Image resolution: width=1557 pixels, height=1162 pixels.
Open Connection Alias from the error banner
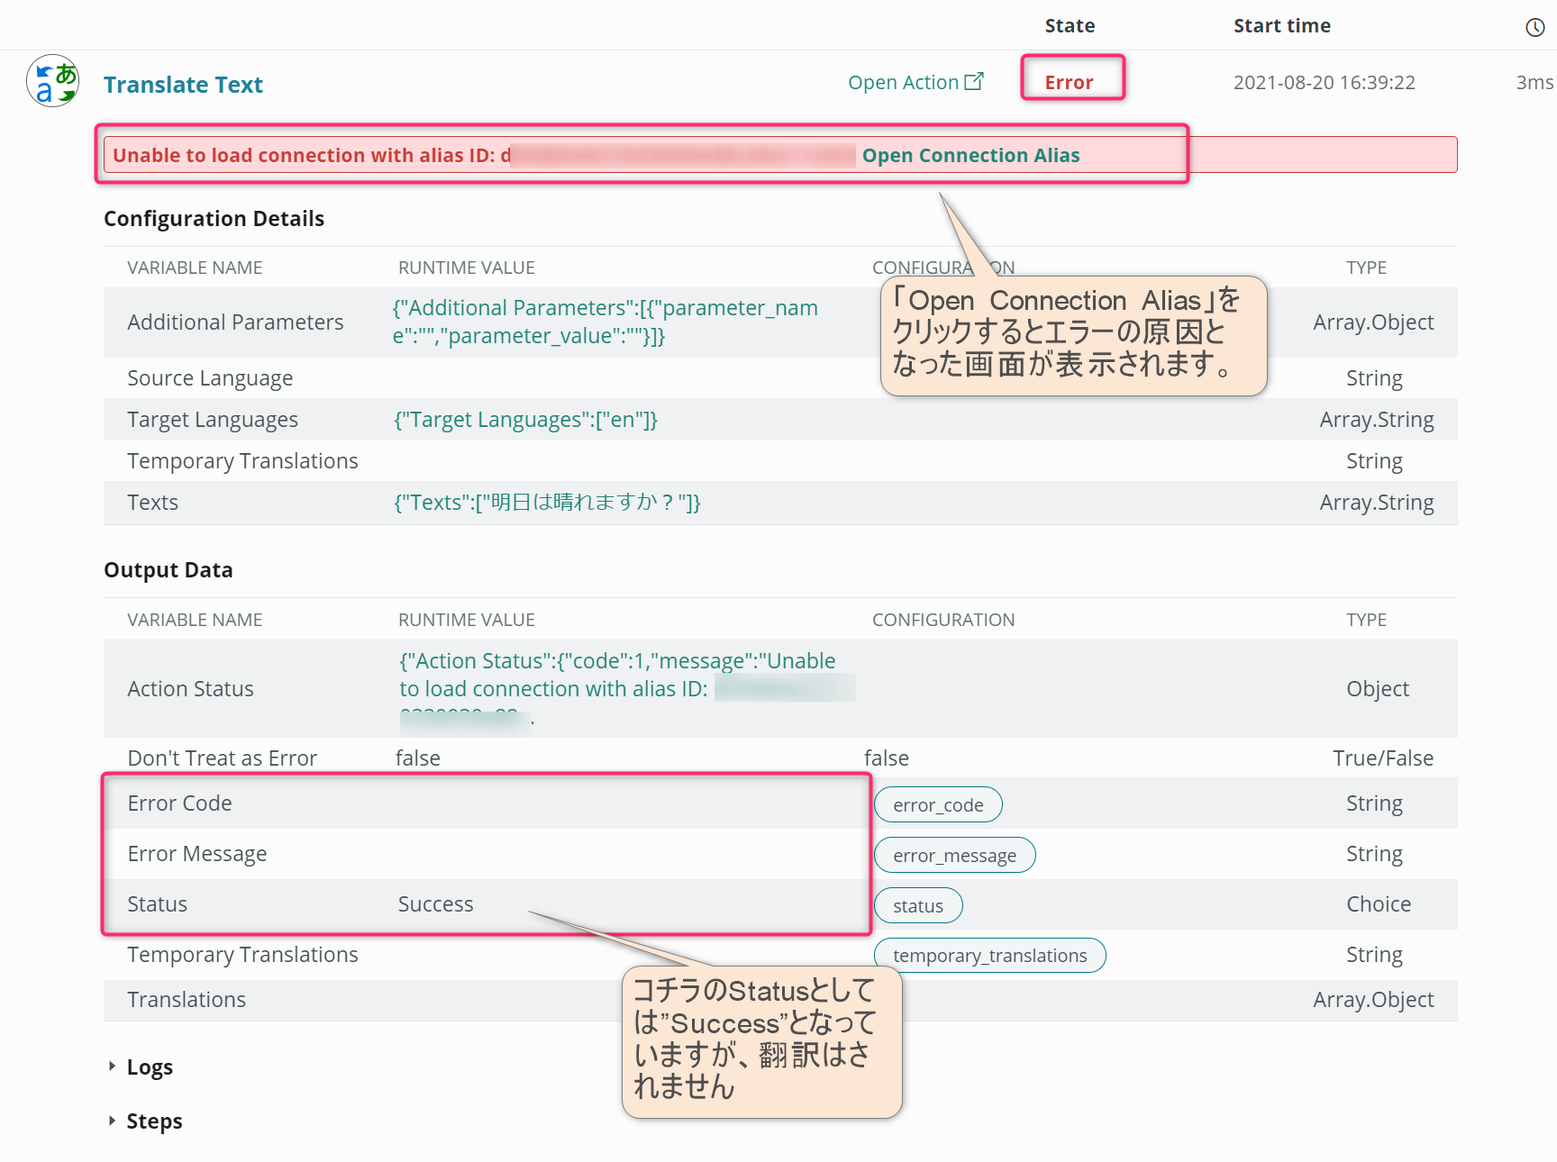(970, 154)
